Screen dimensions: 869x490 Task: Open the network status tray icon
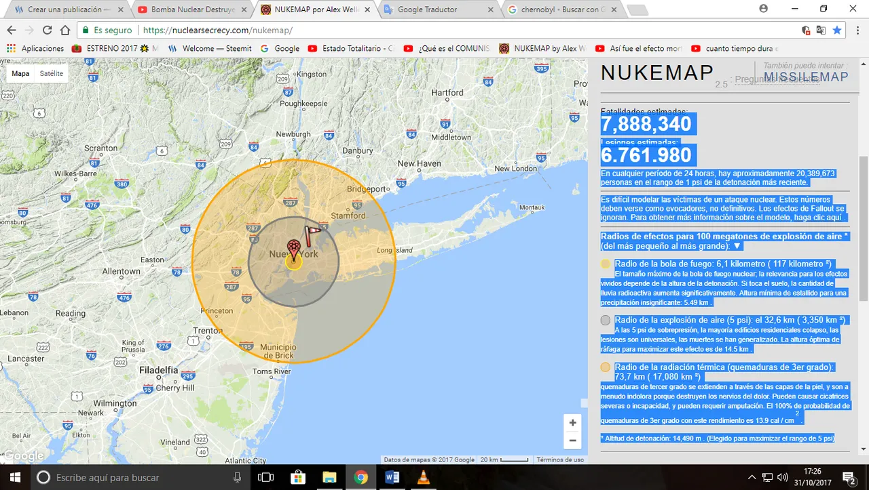767,477
